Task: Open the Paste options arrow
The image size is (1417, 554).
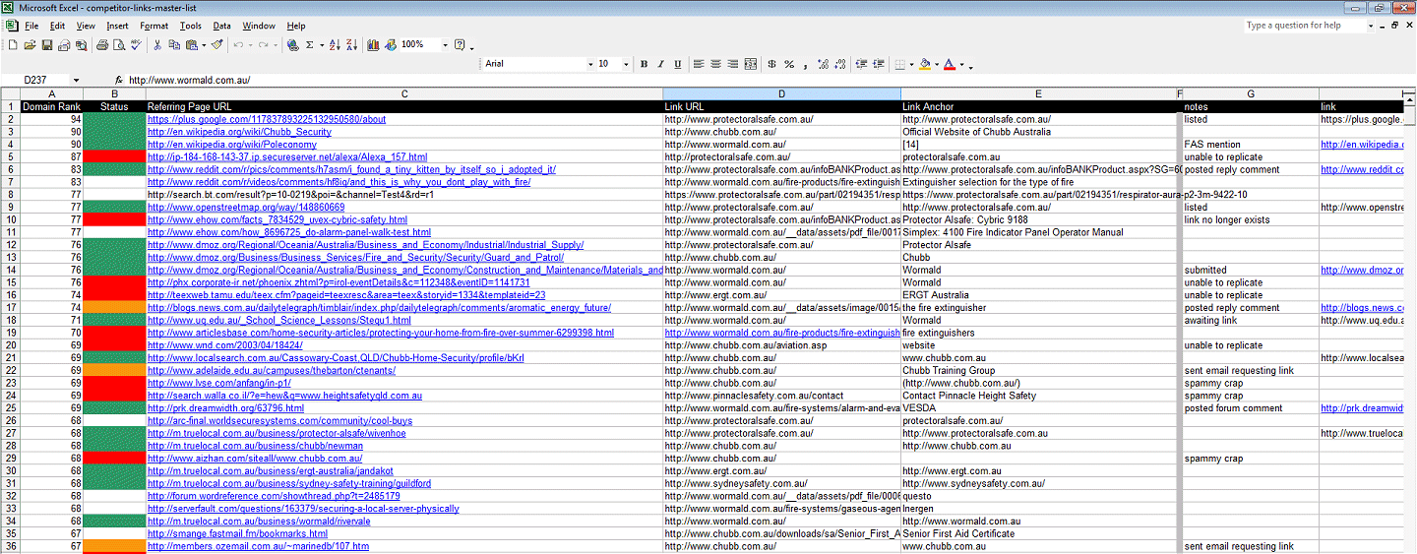Action: pos(204,44)
